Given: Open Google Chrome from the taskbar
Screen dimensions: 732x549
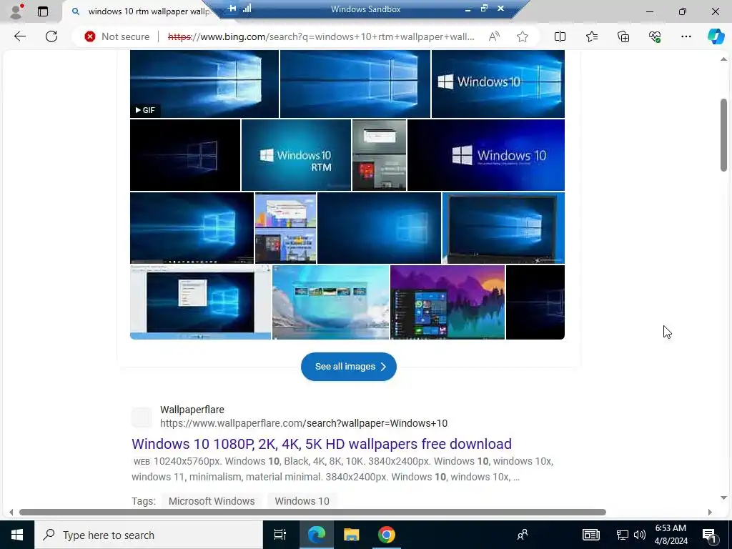Looking at the screenshot, I should (386, 535).
